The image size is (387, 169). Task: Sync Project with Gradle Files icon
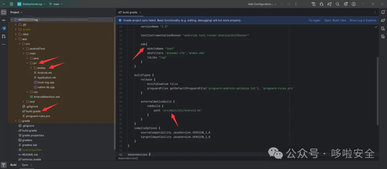pos(330,4)
